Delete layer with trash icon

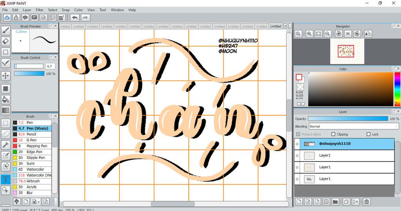coord(367,202)
